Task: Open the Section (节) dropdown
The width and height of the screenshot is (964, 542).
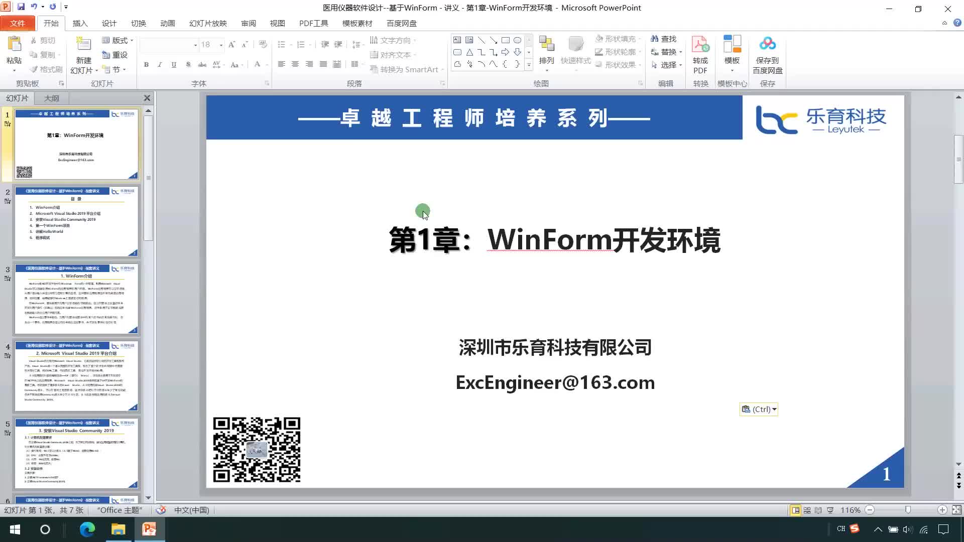Action: (x=114, y=69)
